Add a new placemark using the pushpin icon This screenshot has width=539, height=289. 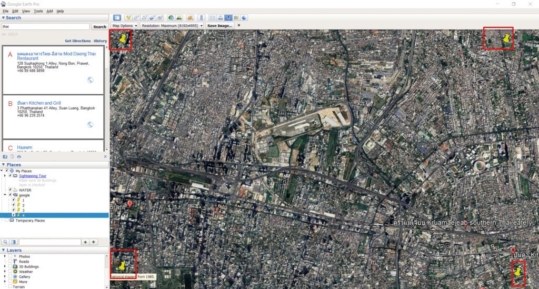(x=128, y=17)
